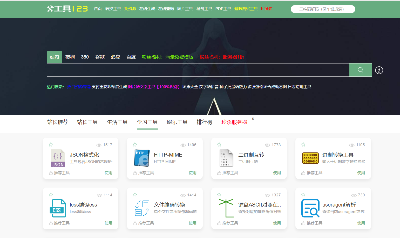Screen dimensions: 400x238
Task: Select the 文件编码转换 conversion icon
Action: coord(141,208)
